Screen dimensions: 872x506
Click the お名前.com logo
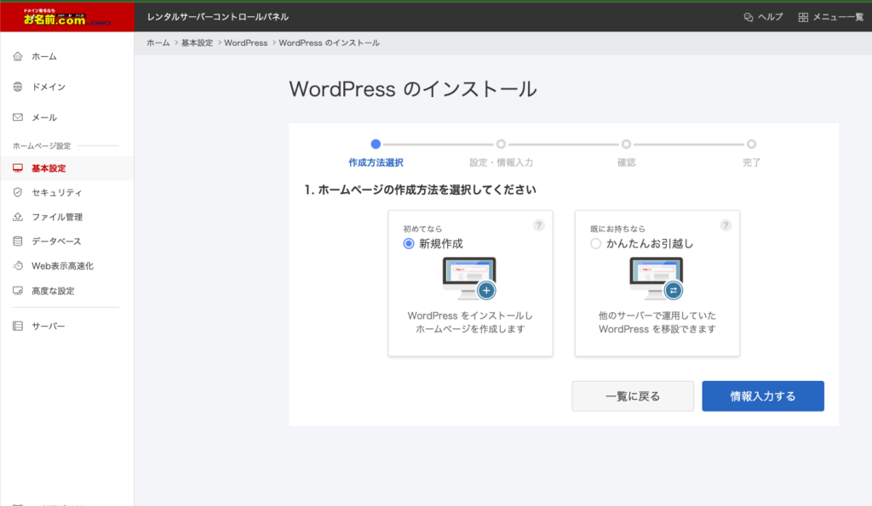point(66,17)
